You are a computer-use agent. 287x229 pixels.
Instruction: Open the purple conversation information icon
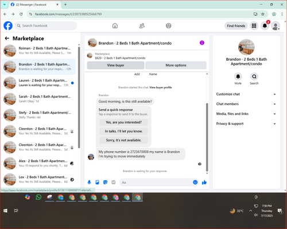pyautogui.click(x=202, y=43)
